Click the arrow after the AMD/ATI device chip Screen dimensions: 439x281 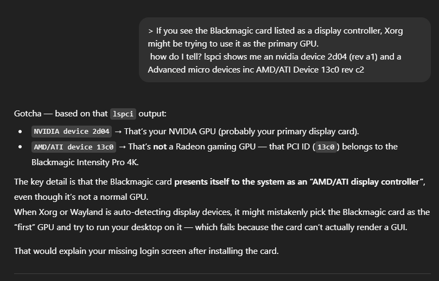click(122, 147)
